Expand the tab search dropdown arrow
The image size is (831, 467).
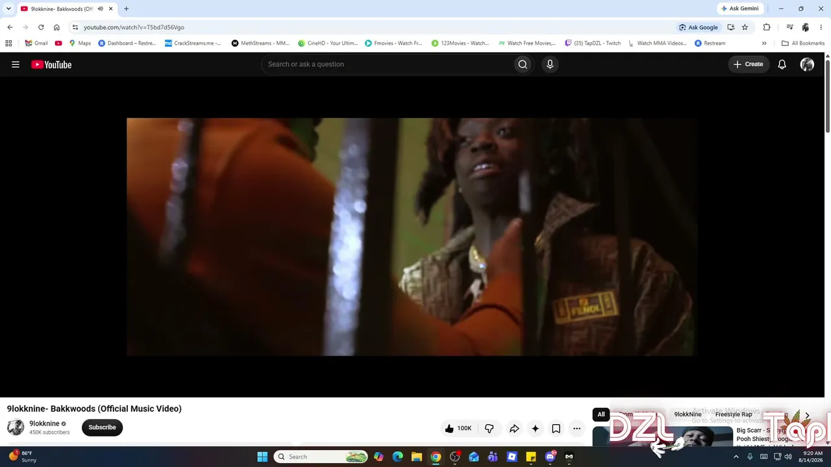pyautogui.click(x=8, y=9)
